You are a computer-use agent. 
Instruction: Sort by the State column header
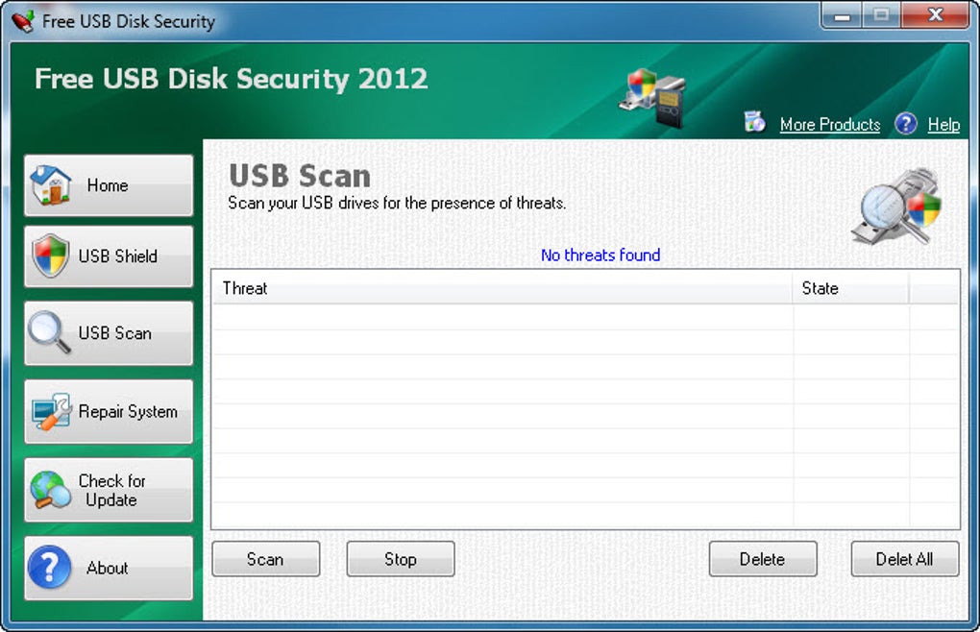[x=850, y=288]
